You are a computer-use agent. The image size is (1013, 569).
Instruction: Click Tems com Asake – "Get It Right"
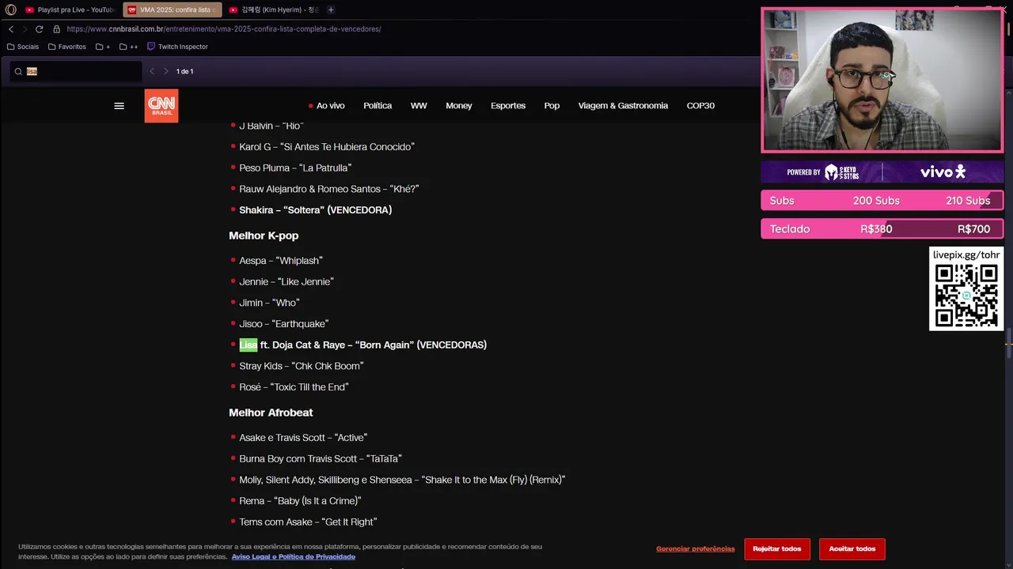tap(308, 522)
